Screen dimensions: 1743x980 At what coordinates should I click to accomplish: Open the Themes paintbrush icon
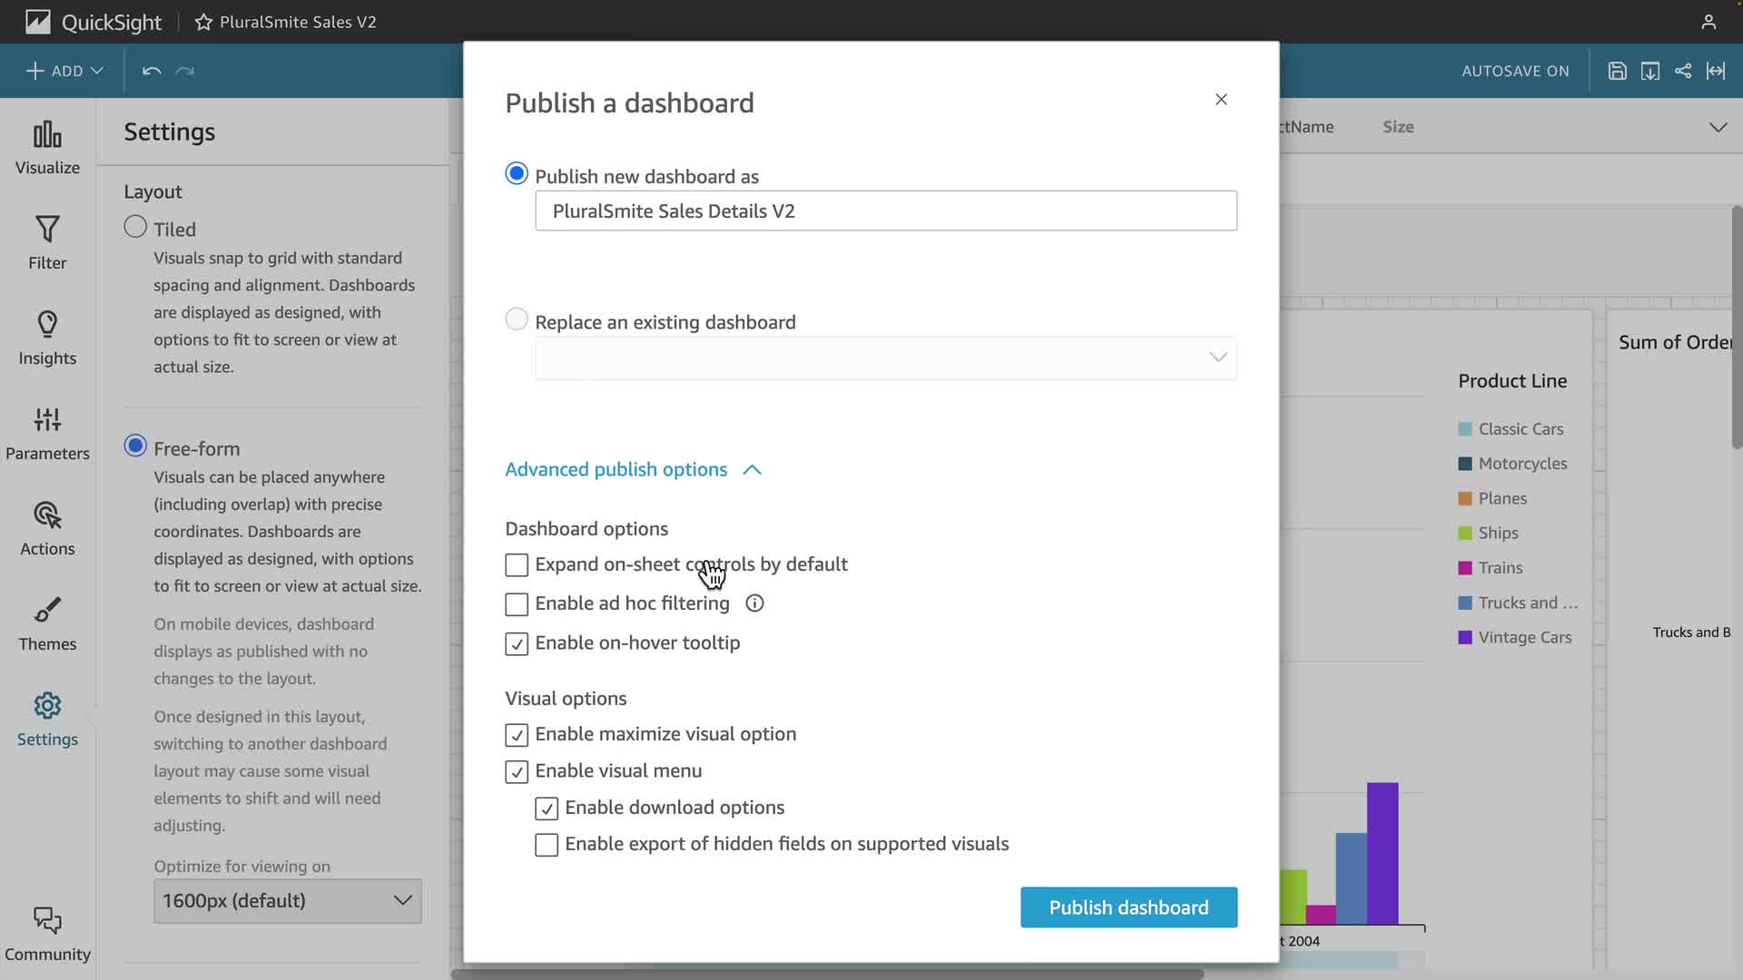coord(47,611)
